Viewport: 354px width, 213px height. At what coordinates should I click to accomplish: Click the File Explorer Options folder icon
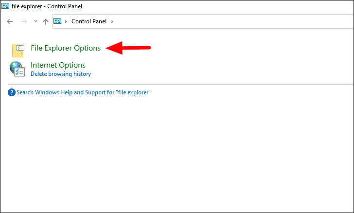tap(18, 50)
